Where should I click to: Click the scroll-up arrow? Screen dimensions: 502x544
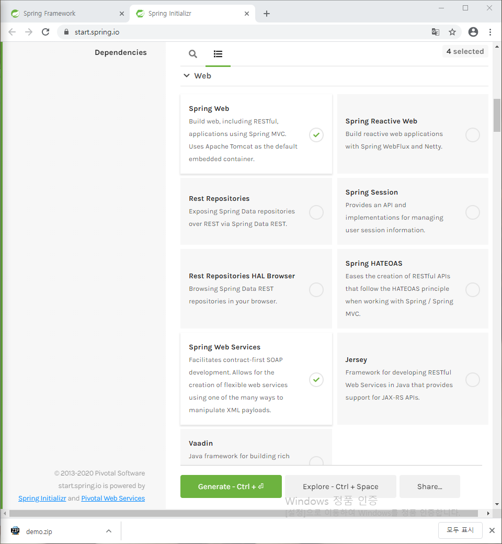[x=497, y=46]
